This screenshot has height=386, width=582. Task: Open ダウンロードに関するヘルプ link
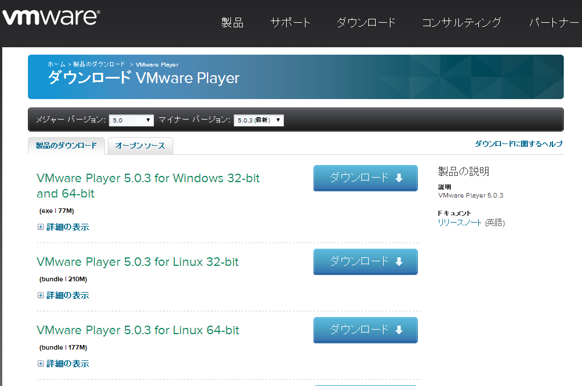pyautogui.click(x=519, y=144)
